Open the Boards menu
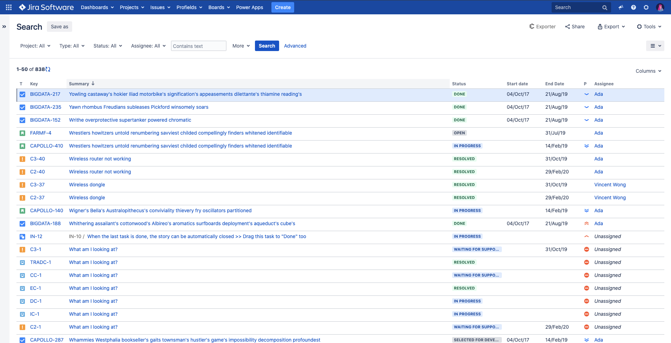The image size is (671, 343). [x=219, y=7]
